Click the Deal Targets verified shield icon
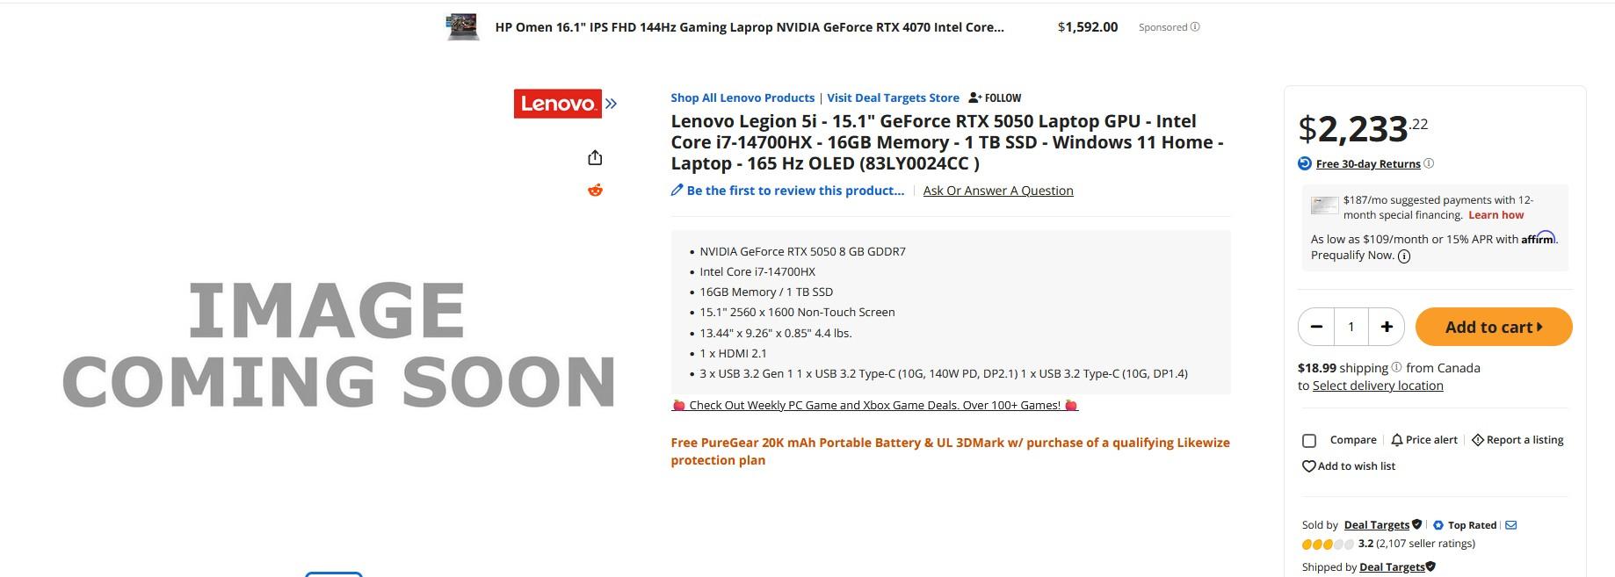Screen dimensions: 1615x577 (1416, 524)
